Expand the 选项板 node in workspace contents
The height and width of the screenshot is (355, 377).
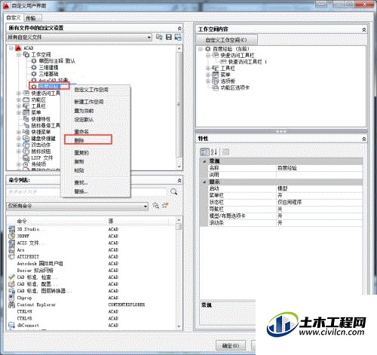click(x=208, y=81)
